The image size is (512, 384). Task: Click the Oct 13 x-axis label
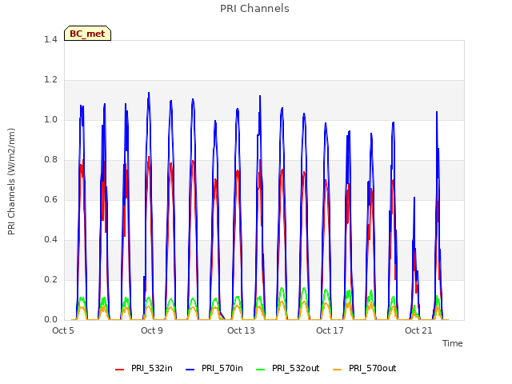point(241,330)
